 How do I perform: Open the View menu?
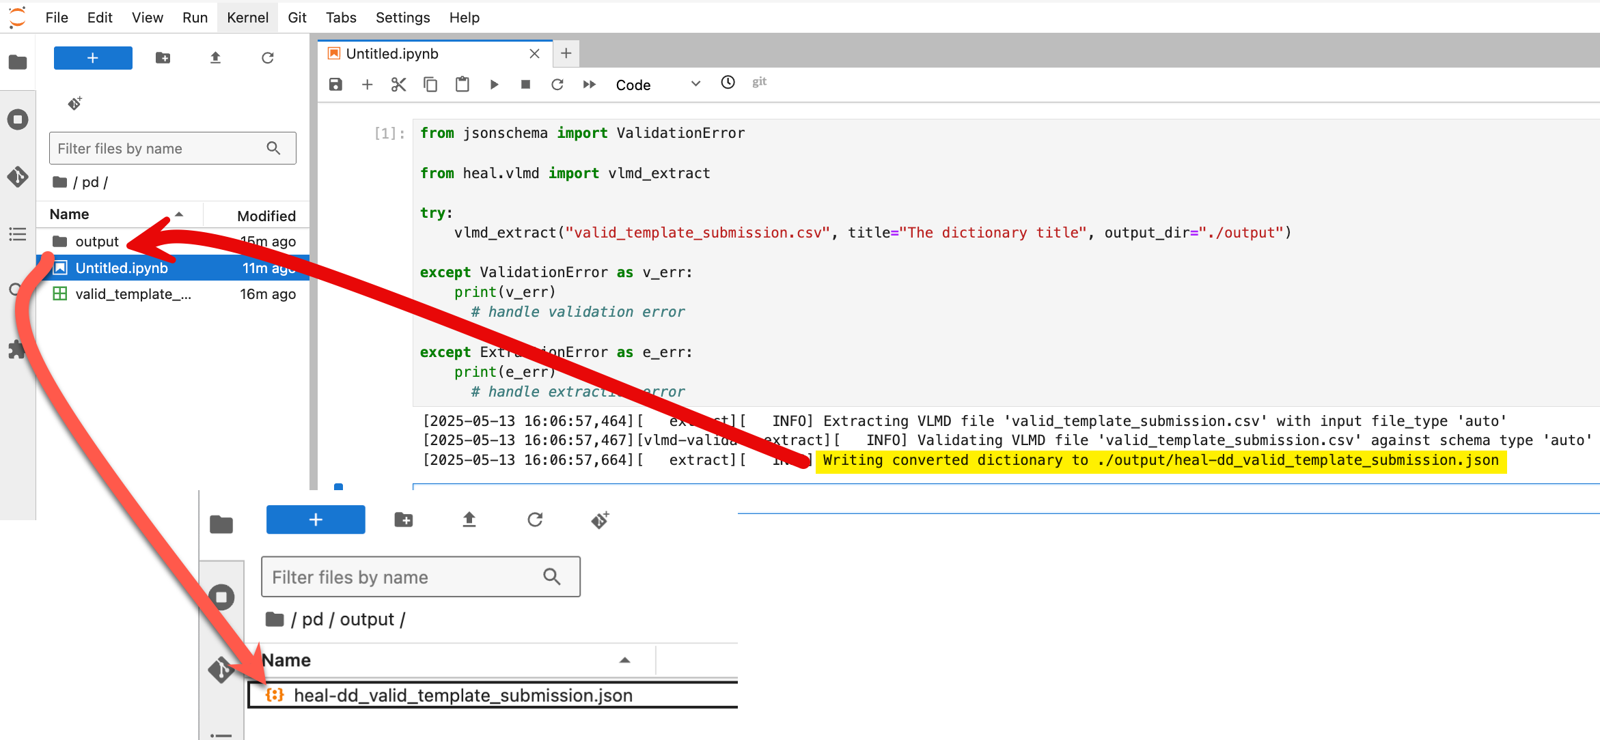(x=147, y=18)
